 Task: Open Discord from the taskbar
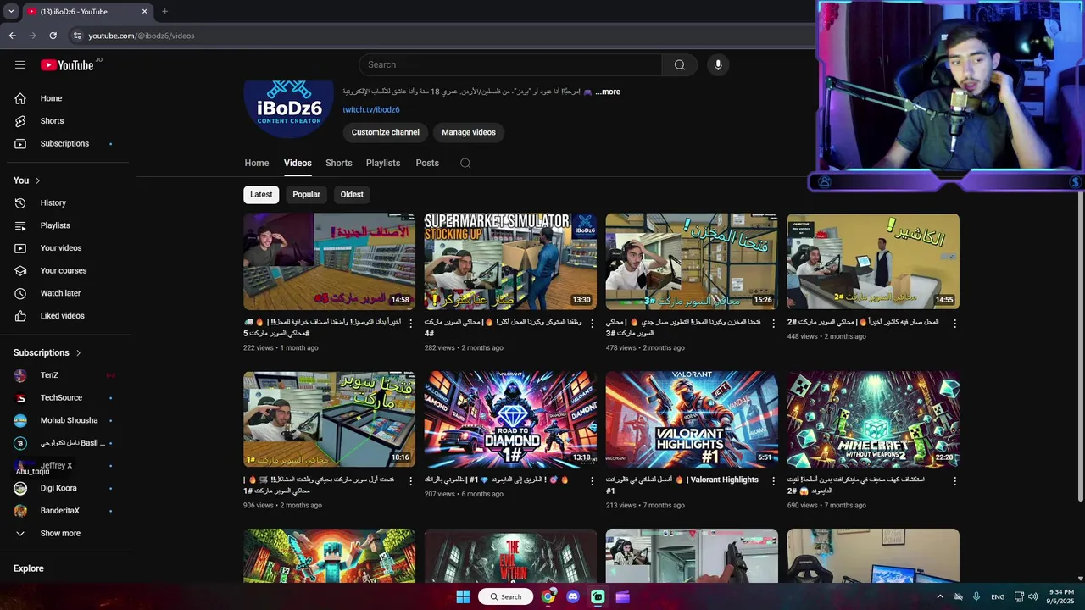point(573,596)
